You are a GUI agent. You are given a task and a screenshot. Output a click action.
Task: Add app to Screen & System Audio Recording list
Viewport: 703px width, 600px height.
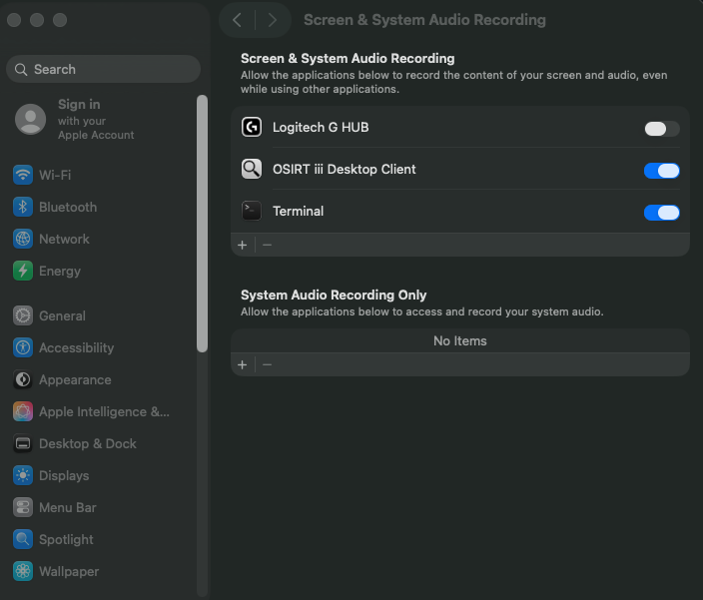click(x=242, y=245)
